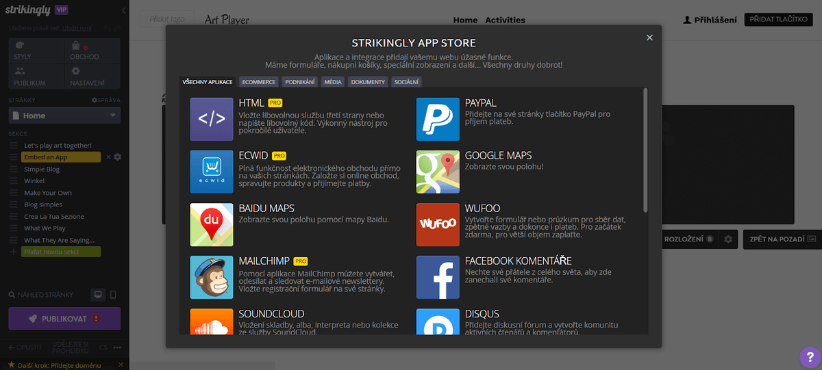Open Nastavení settings panel

click(93, 76)
